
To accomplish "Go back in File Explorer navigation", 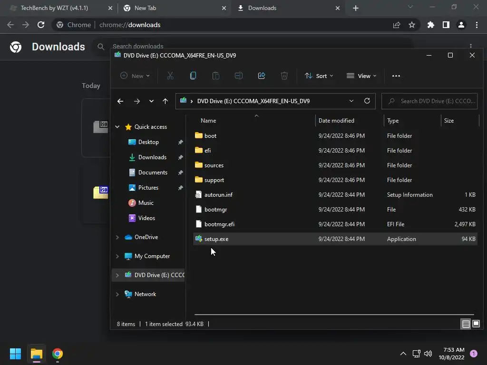I will pos(120,101).
